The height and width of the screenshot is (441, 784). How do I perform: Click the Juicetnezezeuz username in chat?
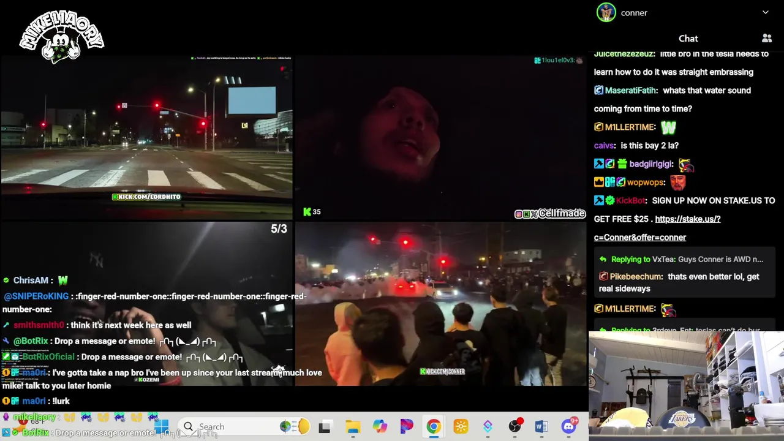(x=624, y=54)
